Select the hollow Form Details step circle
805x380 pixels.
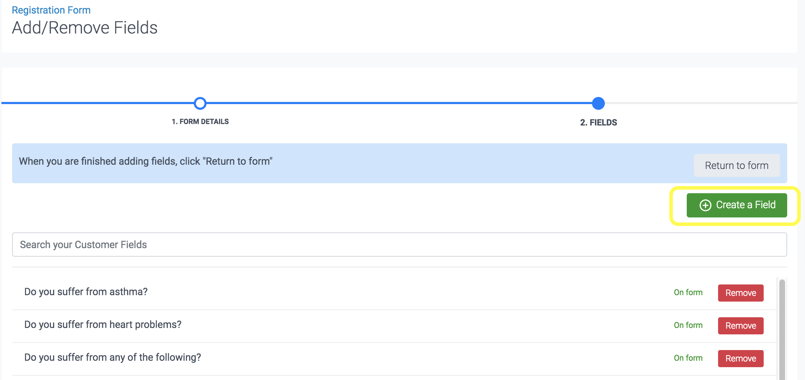[200, 103]
